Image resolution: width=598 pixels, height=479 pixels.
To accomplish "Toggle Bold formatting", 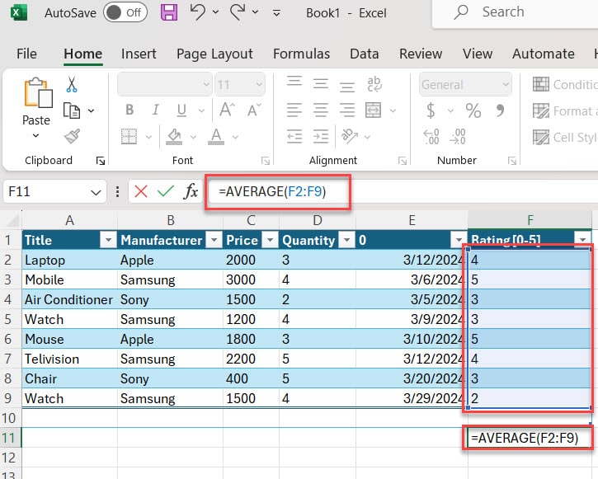I will [129, 110].
